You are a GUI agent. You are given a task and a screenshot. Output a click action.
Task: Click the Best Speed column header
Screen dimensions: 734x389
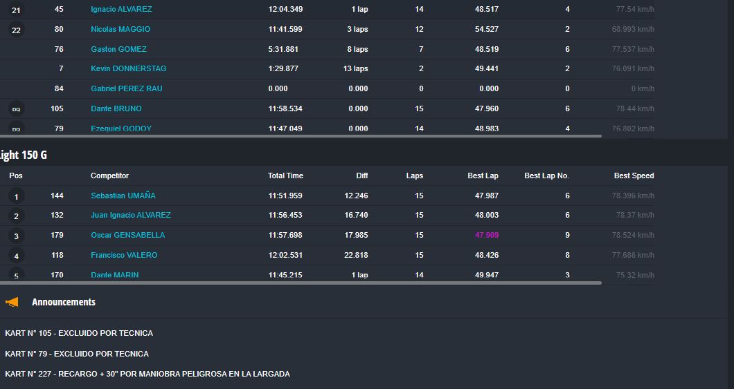634,175
